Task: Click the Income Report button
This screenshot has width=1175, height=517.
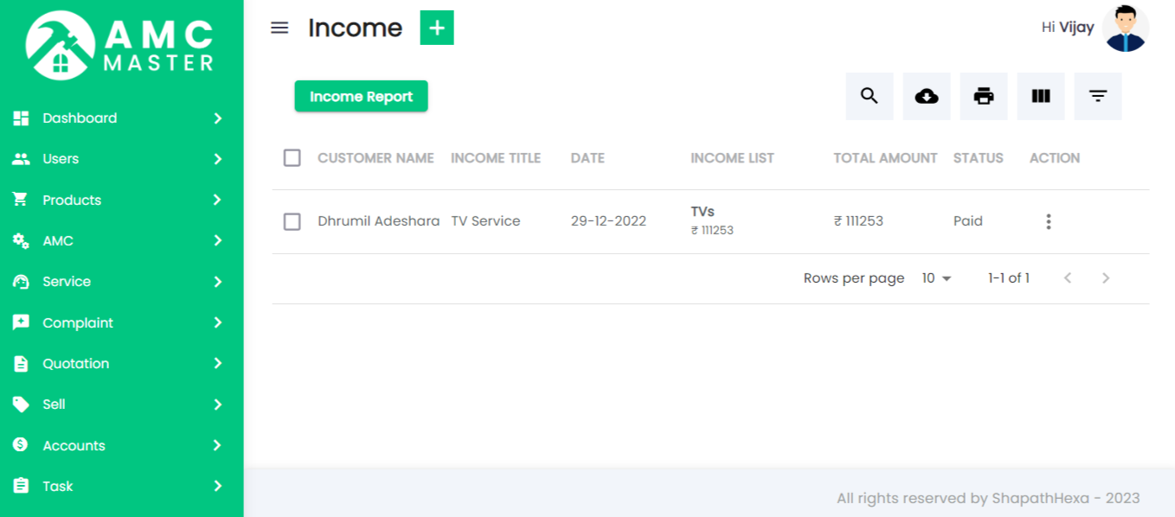Action: (361, 96)
